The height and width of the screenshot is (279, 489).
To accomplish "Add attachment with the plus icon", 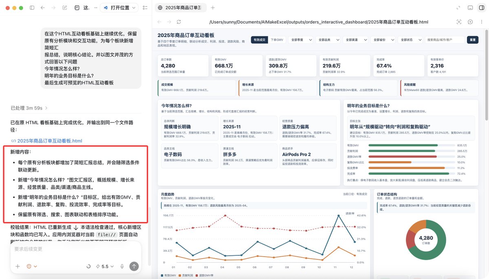I will [18, 266].
